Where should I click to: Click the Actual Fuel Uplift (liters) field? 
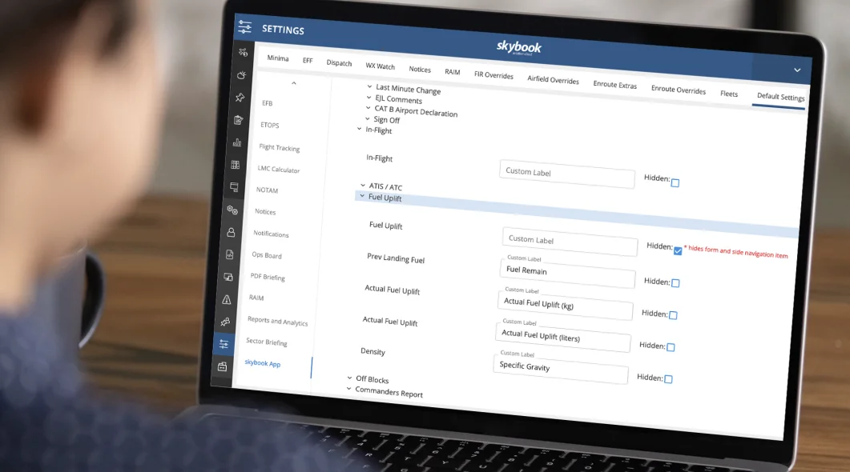[563, 336]
